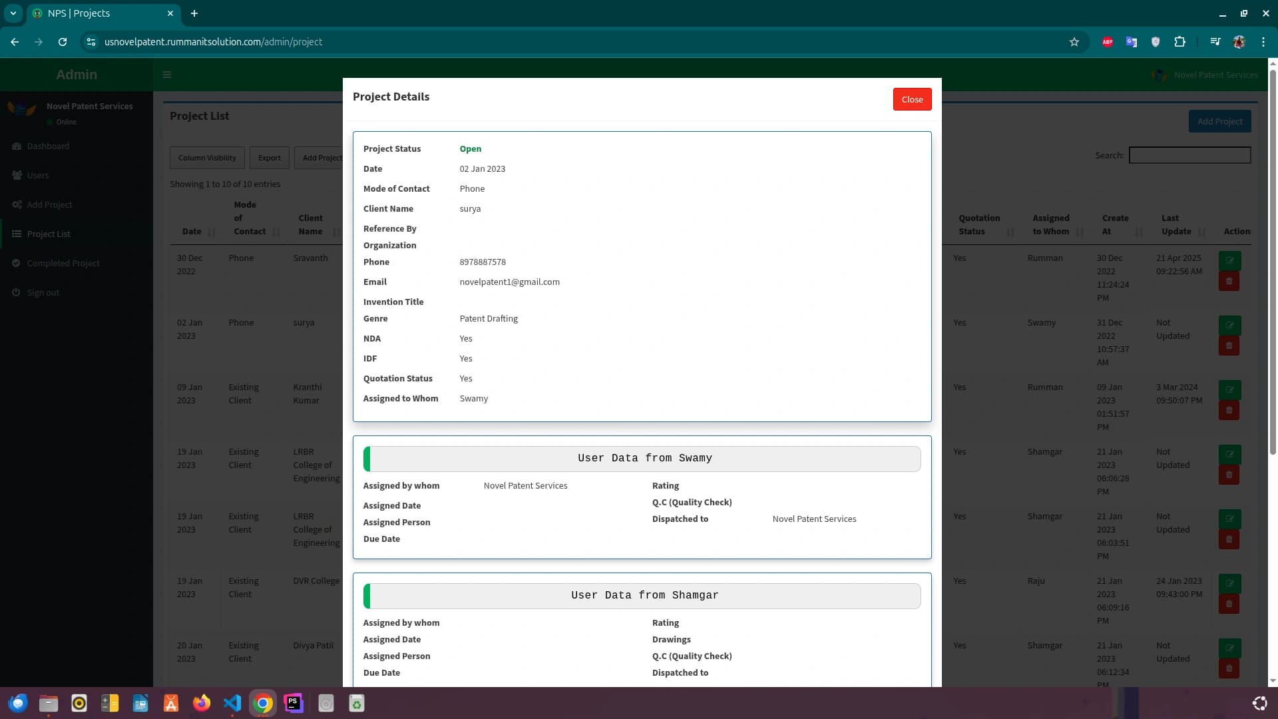The height and width of the screenshot is (719, 1278).
Task: Close the NPS Projects tab
Action: point(170,13)
